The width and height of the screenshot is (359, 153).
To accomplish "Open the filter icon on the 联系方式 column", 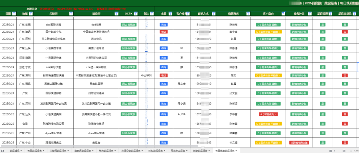I will click(x=214, y=14).
